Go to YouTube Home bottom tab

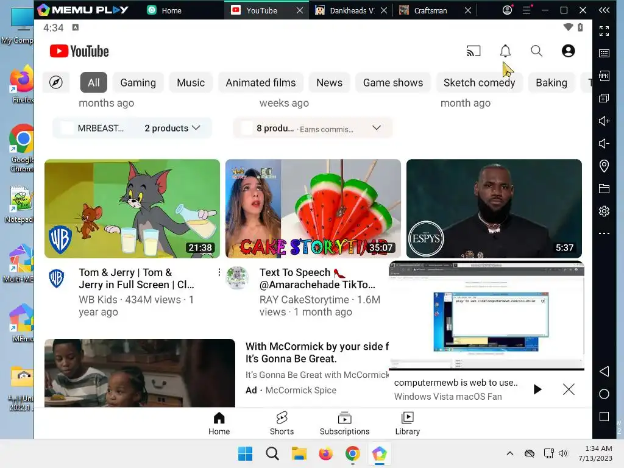(219, 424)
